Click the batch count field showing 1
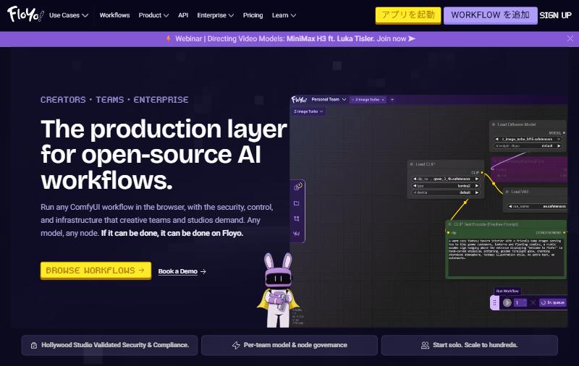 point(520,302)
